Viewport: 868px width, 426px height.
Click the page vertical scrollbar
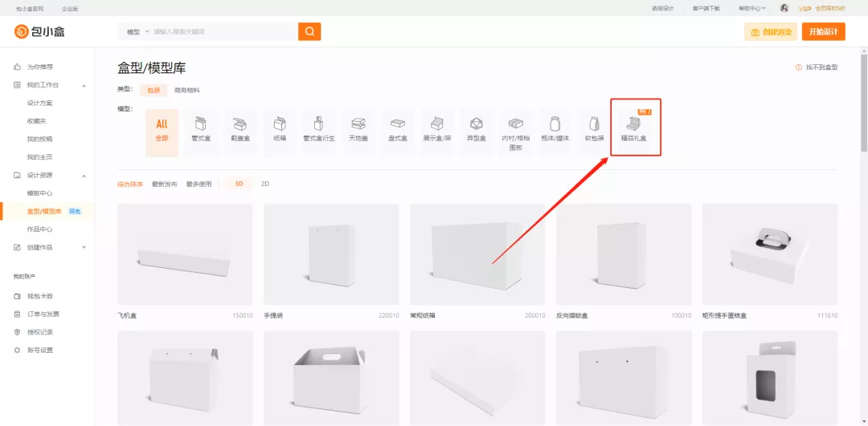click(863, 103)
